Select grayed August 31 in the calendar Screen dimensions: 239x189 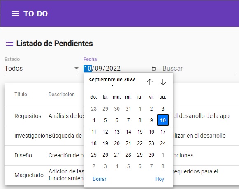coord(128,109)
